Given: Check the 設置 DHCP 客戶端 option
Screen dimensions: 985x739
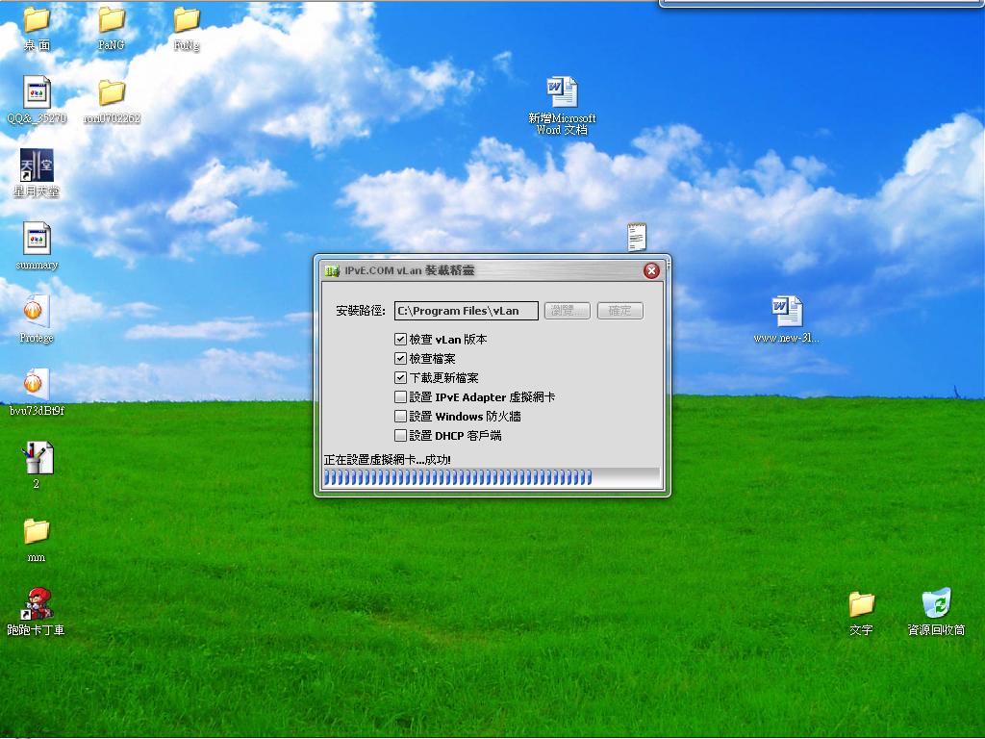Looking at the screenshot, I should pos(401,436).
